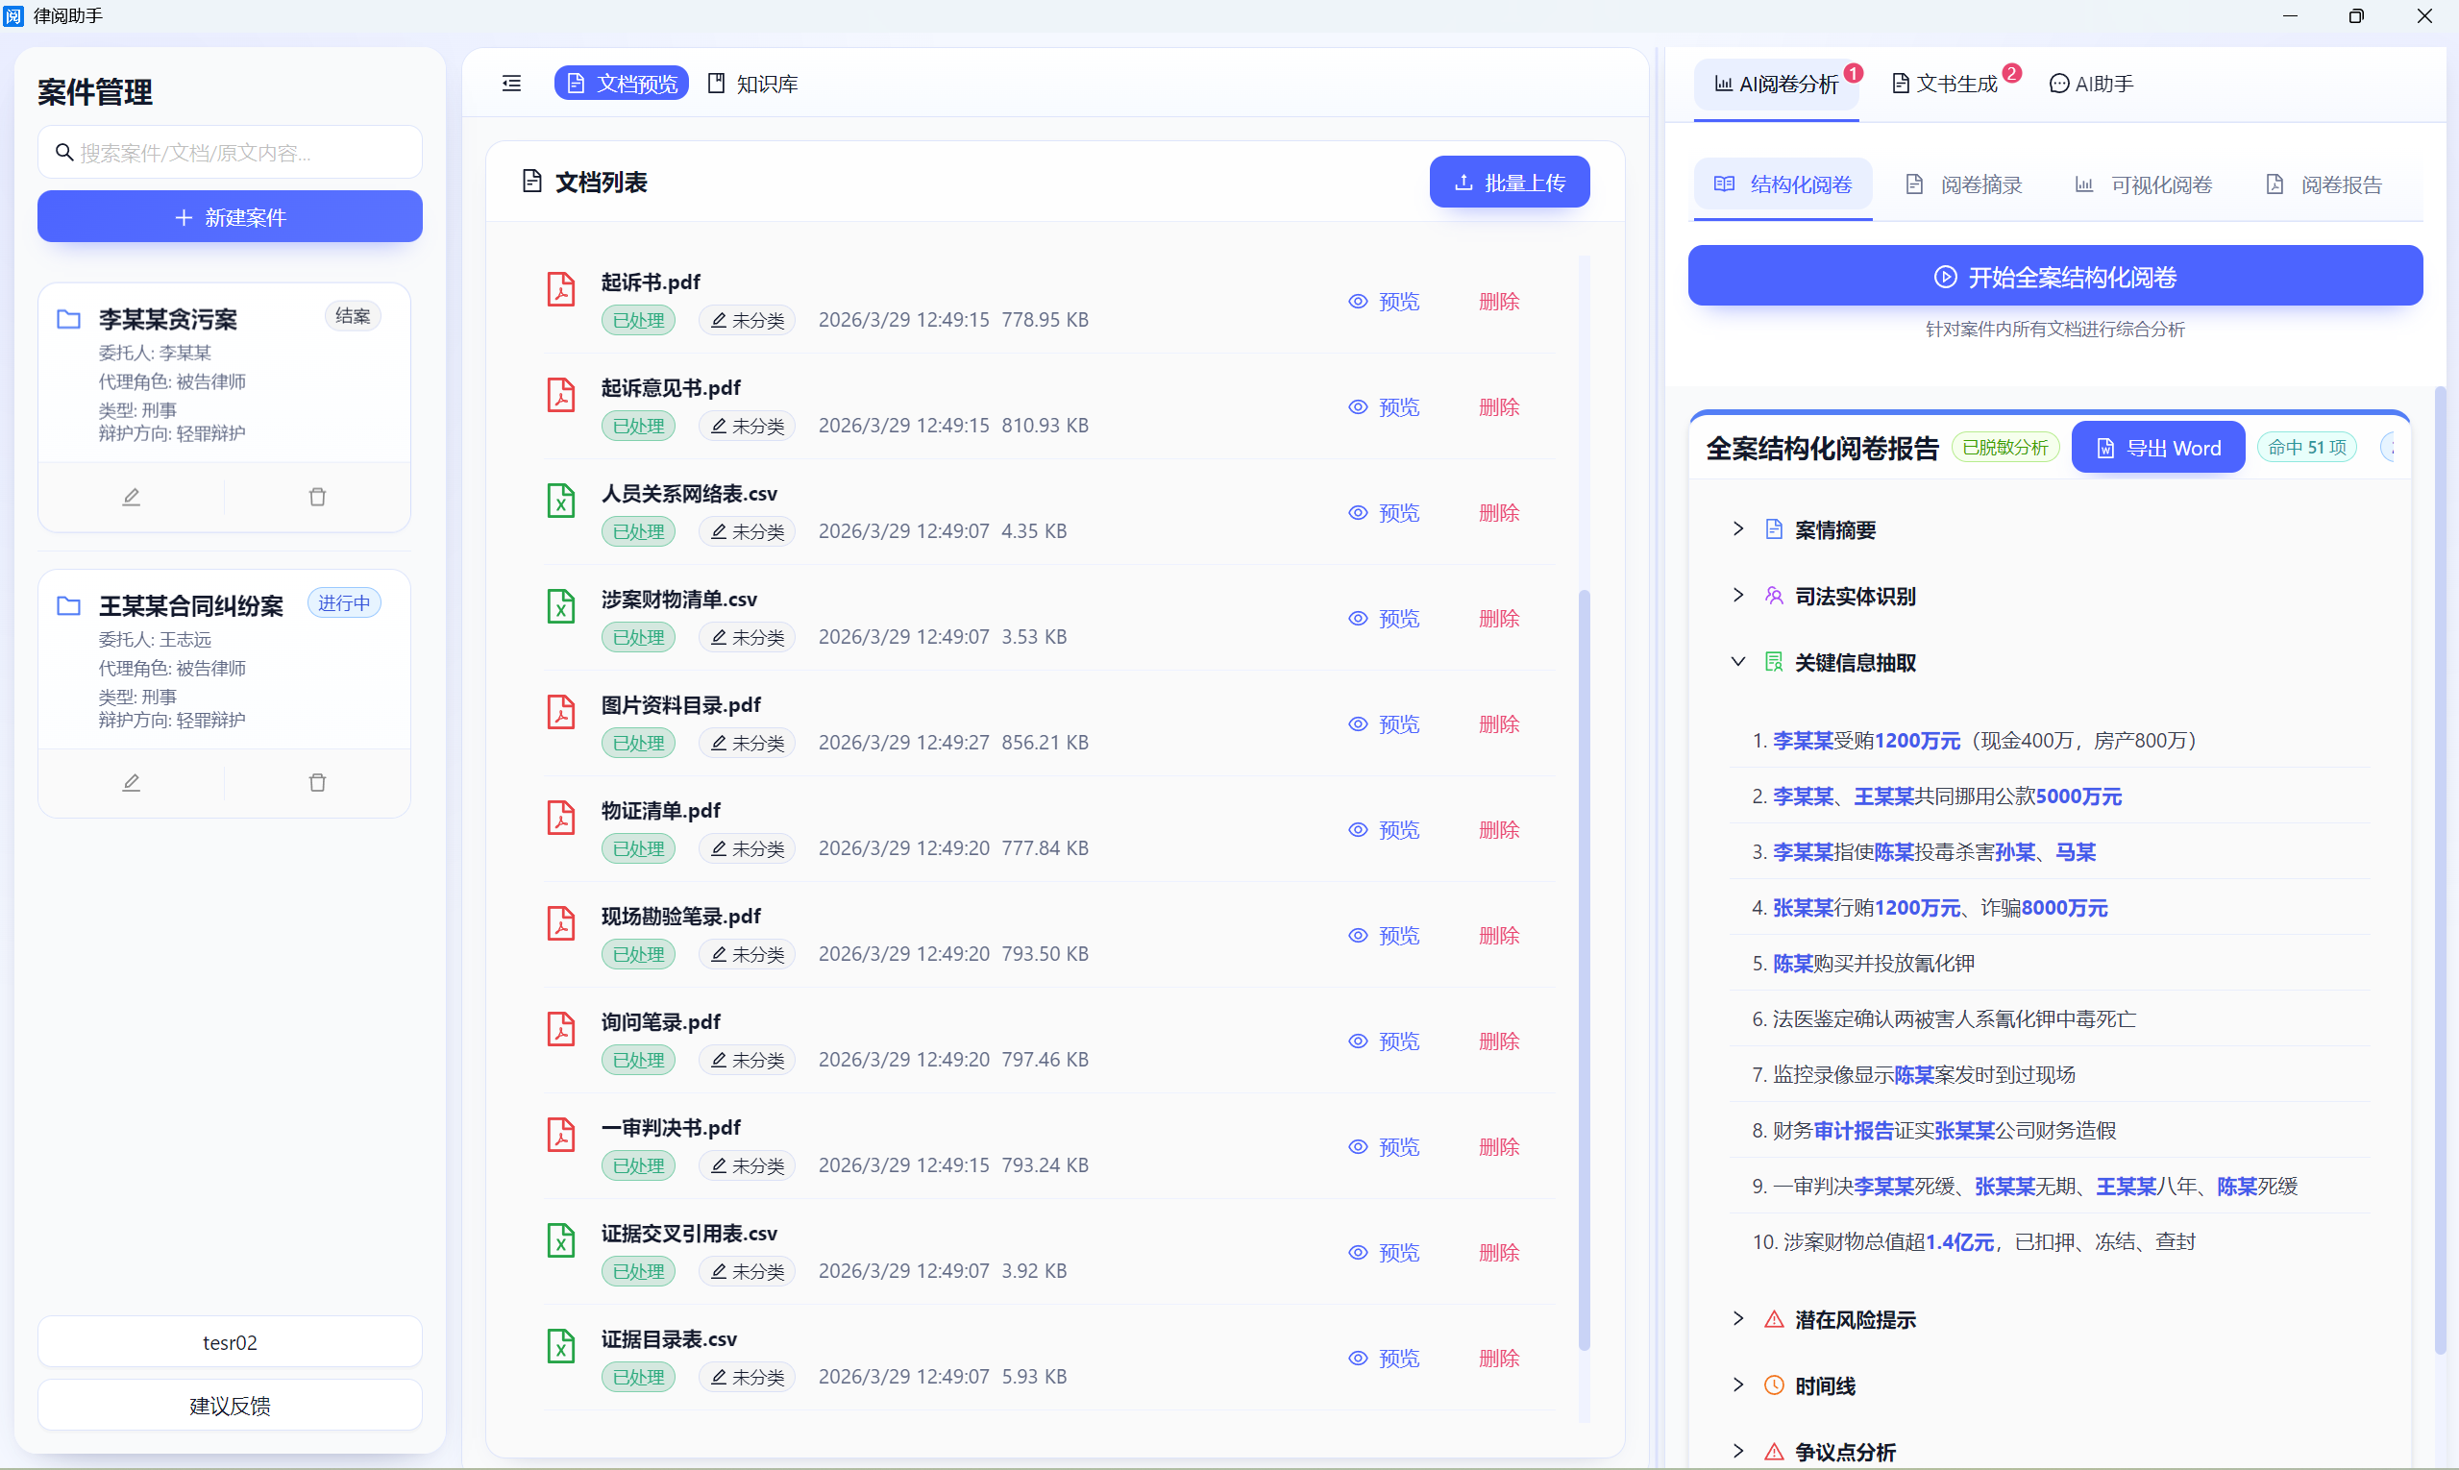Expand the 潜在风险提示 section

click(1737, 1318)
